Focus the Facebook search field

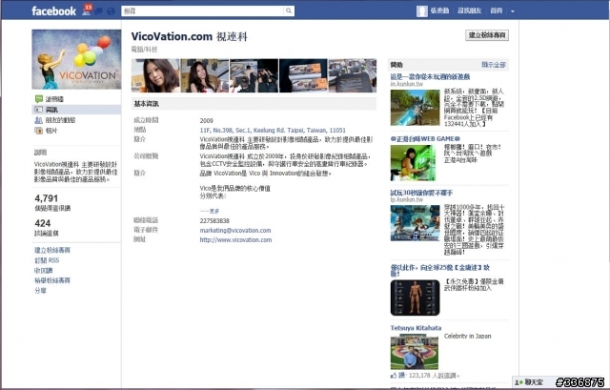tap(203, 10)
